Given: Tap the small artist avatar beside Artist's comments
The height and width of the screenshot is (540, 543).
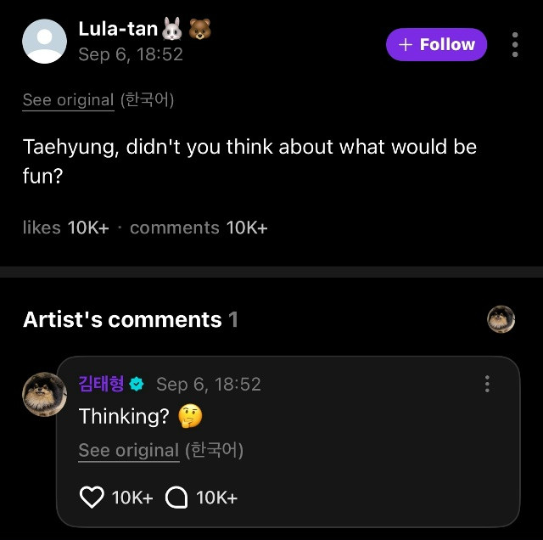Looking at the screenshot, I should [501, 319].
